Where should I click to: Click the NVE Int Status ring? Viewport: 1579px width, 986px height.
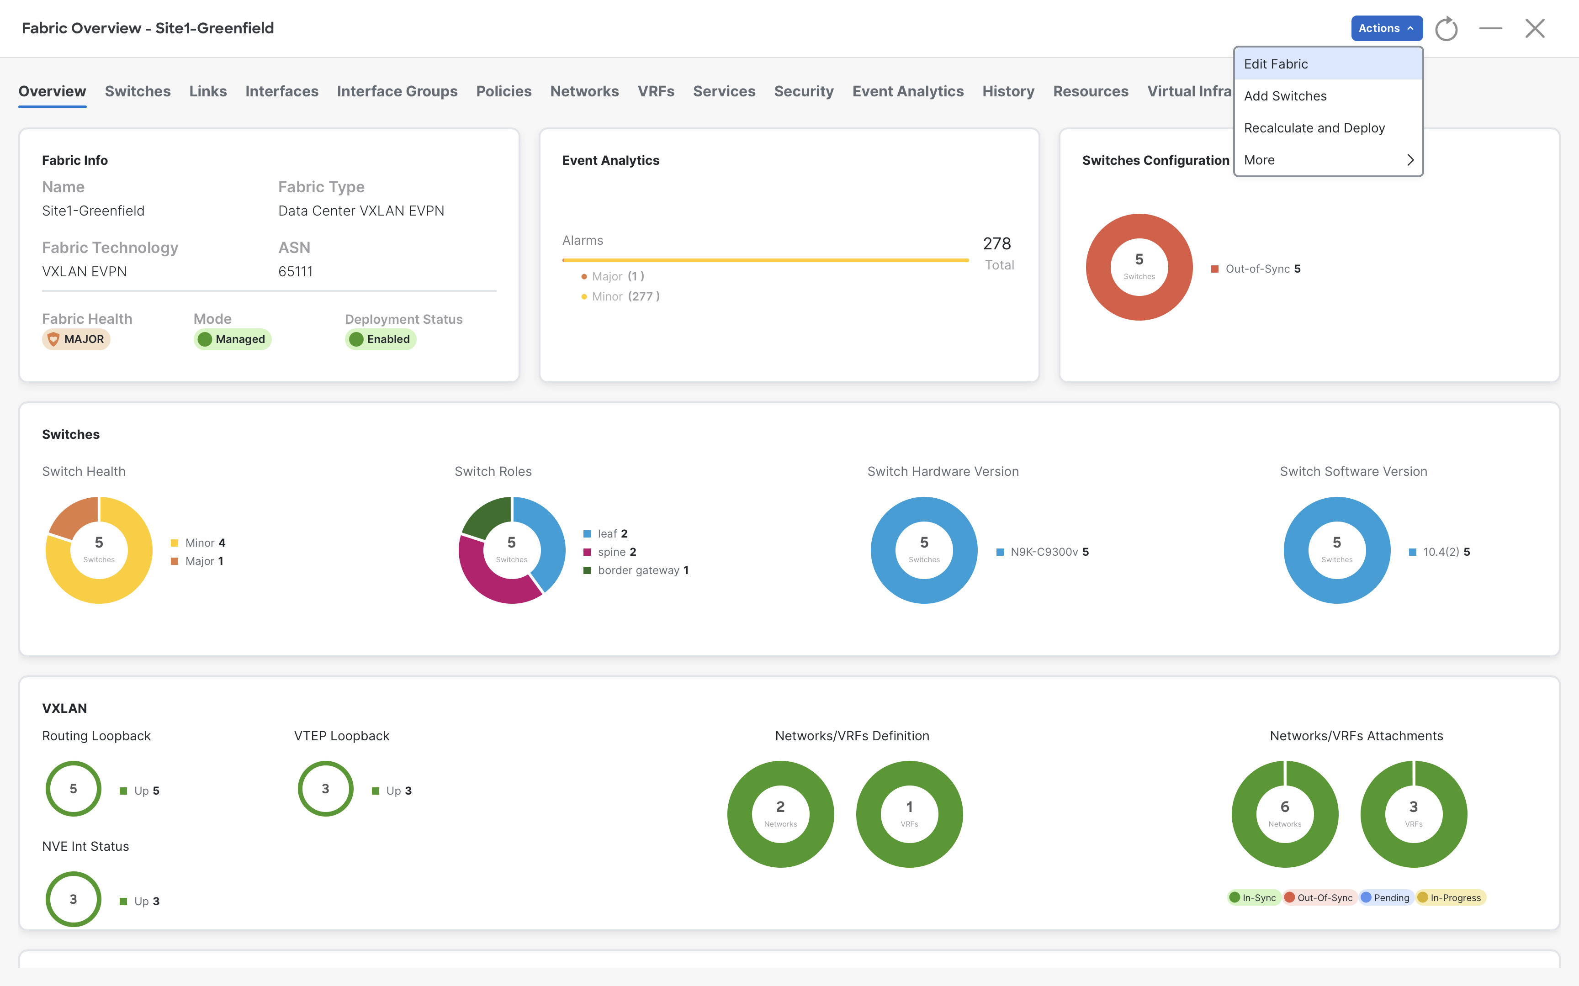click(x=73, y=899)
